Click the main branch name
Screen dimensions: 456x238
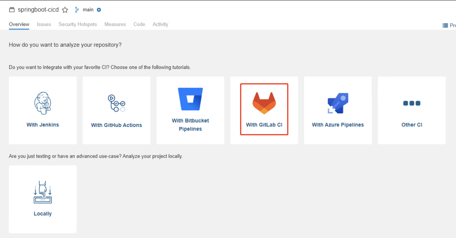coord(88,10)
